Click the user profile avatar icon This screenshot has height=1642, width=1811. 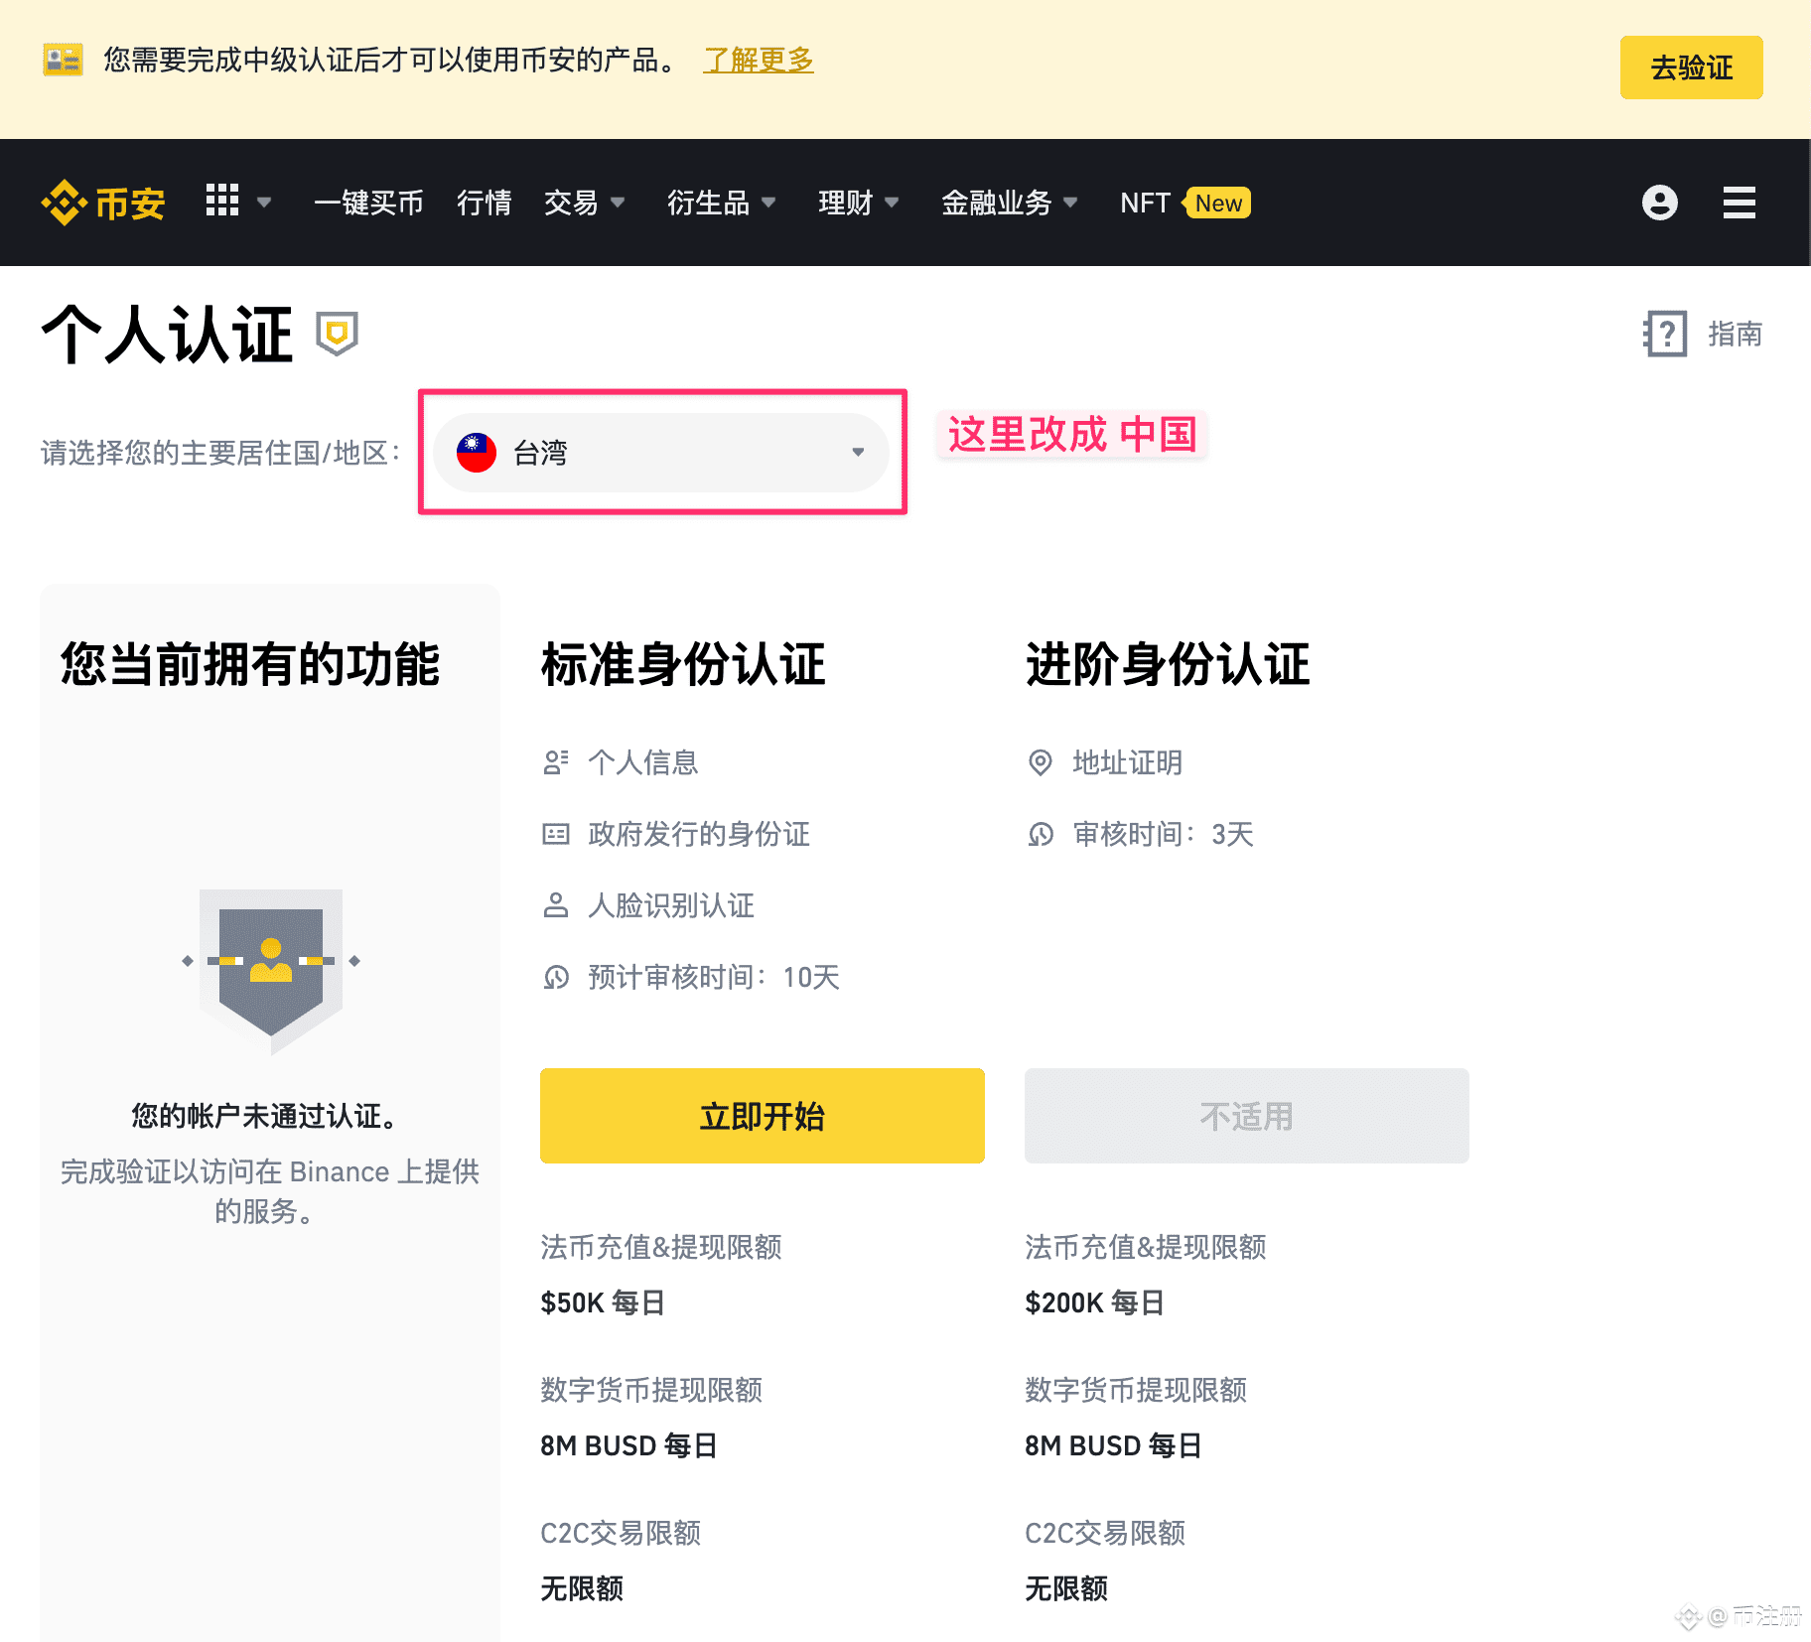[x=1659, y=202]
